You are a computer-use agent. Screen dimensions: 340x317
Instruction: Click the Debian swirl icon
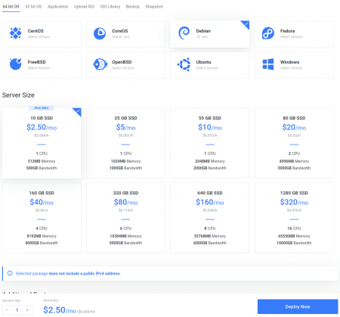[184, 33]
